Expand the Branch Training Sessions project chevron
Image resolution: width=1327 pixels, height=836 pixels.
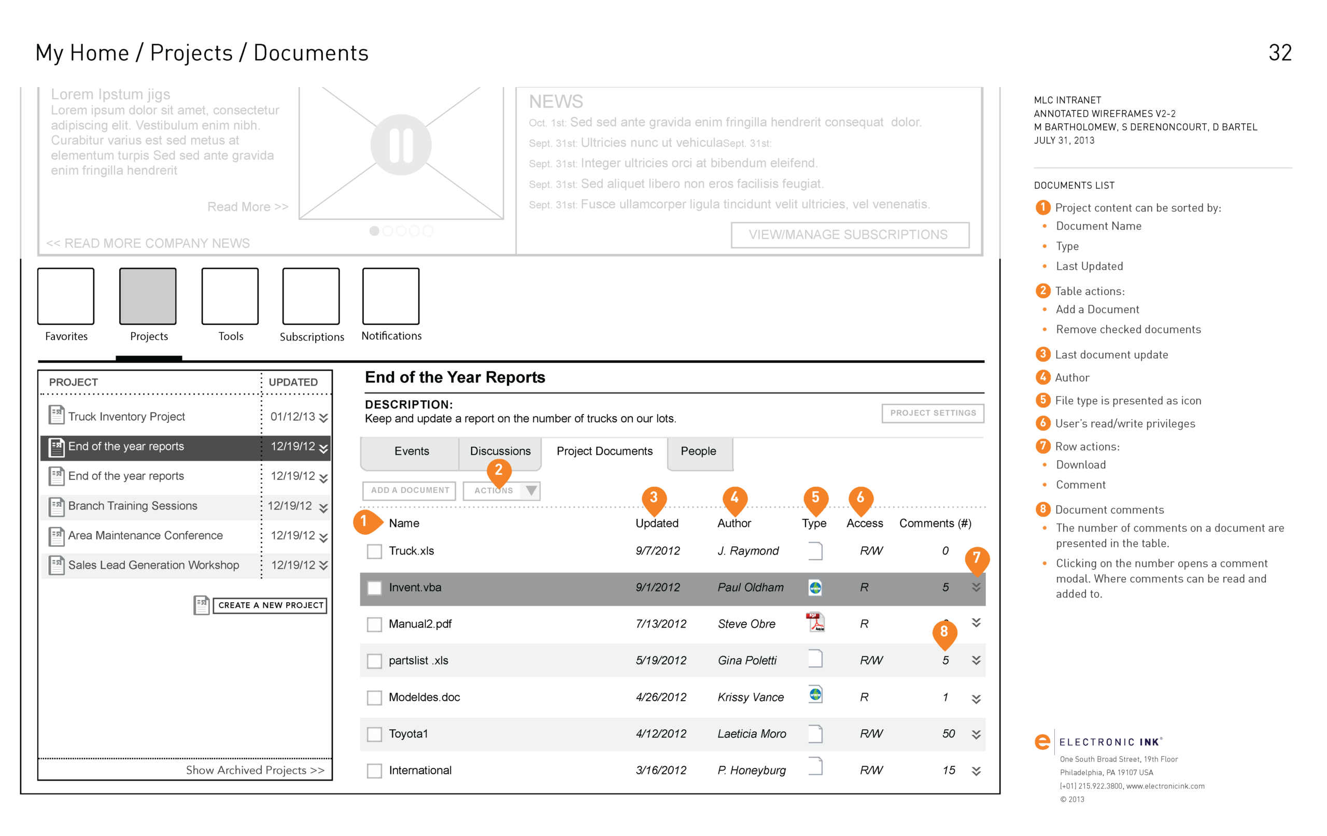(x=323, y=507)
